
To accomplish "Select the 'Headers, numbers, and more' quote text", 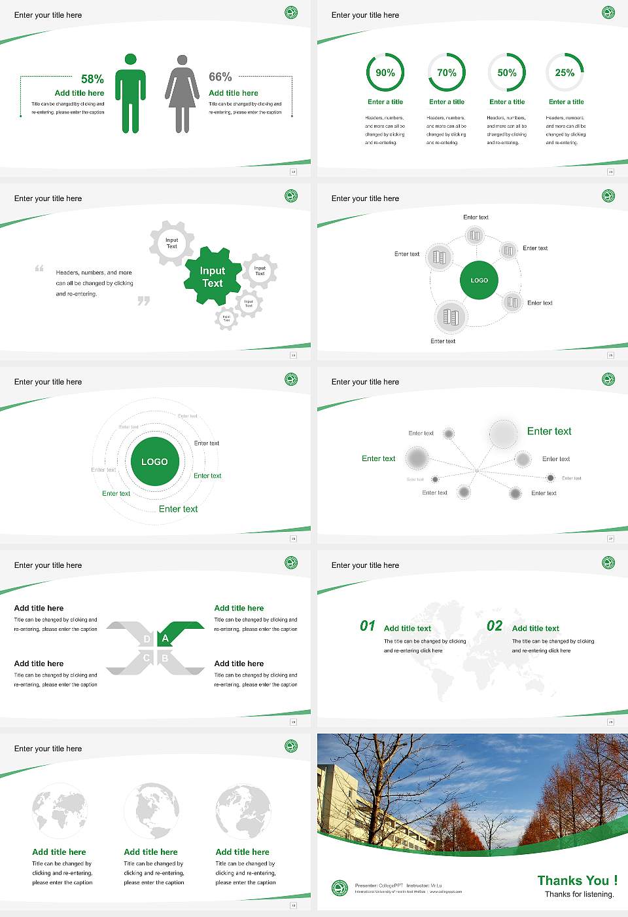I will click(x=94, y=283).
